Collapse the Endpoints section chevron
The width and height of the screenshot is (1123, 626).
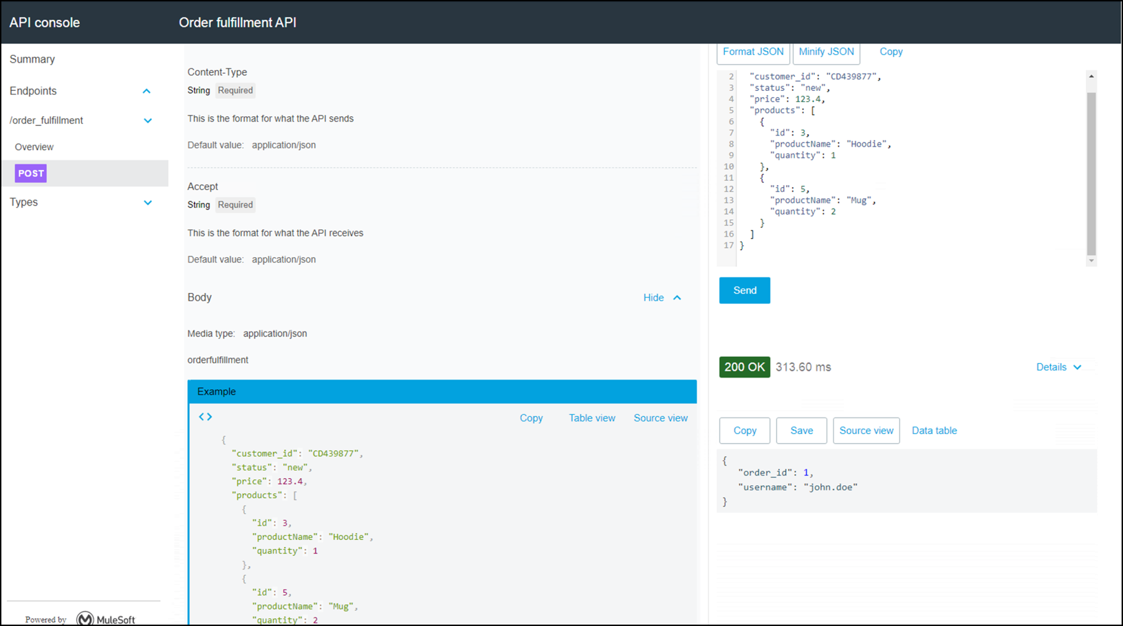[146, 91]
